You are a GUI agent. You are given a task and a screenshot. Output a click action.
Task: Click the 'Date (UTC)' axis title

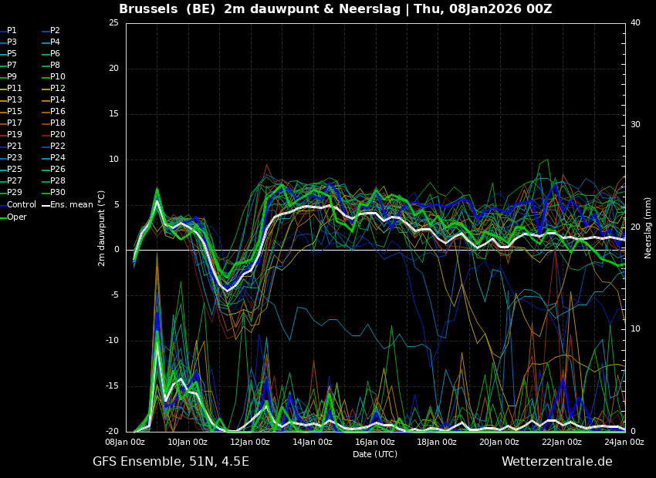[x=375, y=454]
